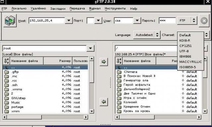Open the Language Autodetect selector

click(147, 35)
